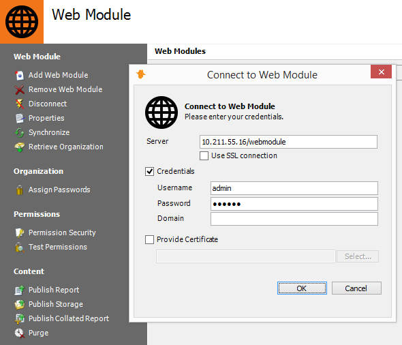Uncheck the Credentials checkbox
The width and height of the screenshot is (402, 345).
(x=149, y=171)
